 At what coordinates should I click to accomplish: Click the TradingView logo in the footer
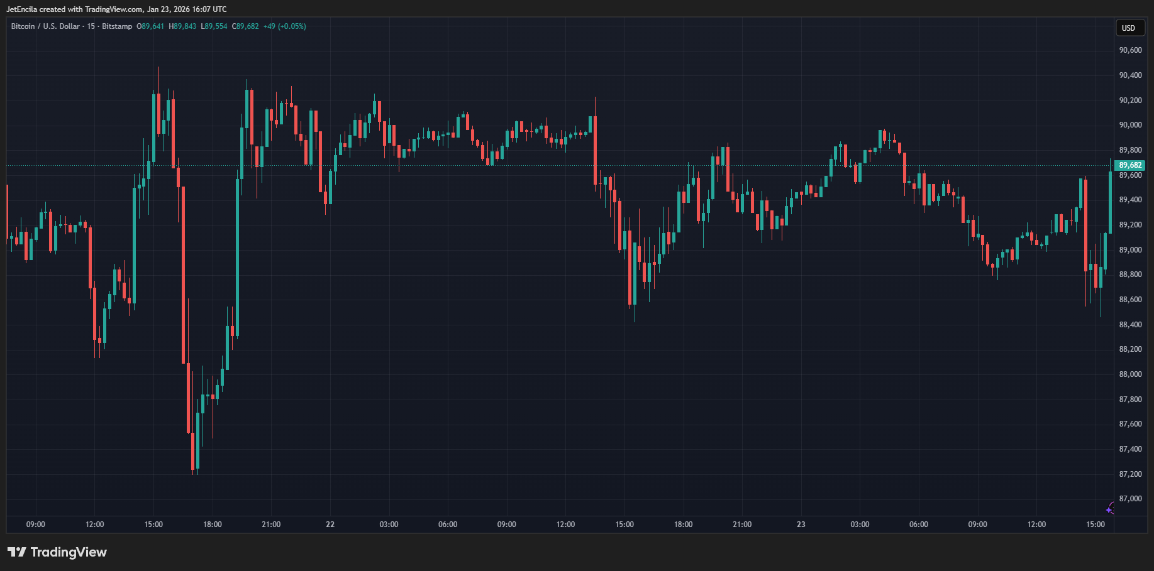[x=57, y=552]
